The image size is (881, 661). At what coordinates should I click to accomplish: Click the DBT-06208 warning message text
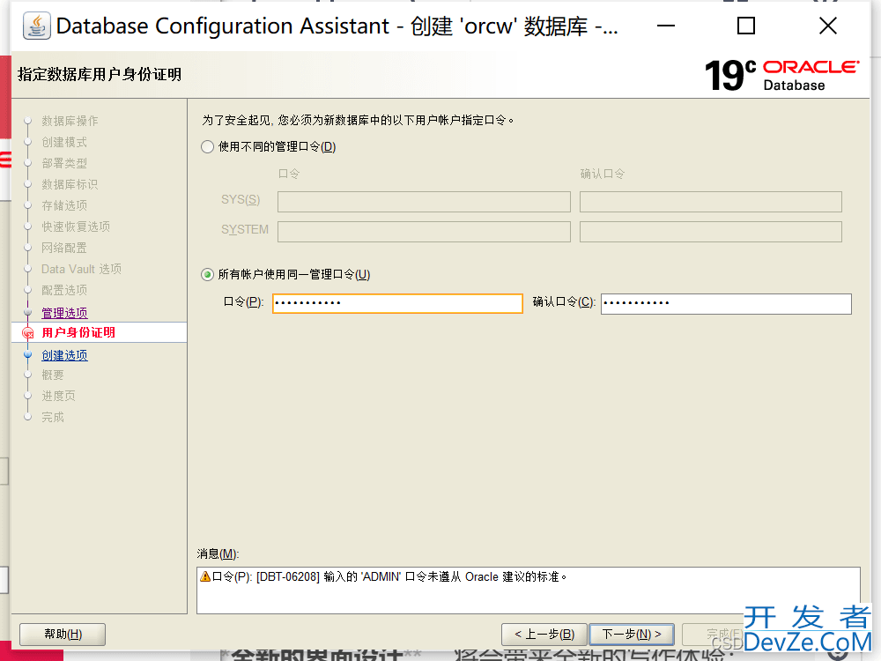[x=389, y=576]
